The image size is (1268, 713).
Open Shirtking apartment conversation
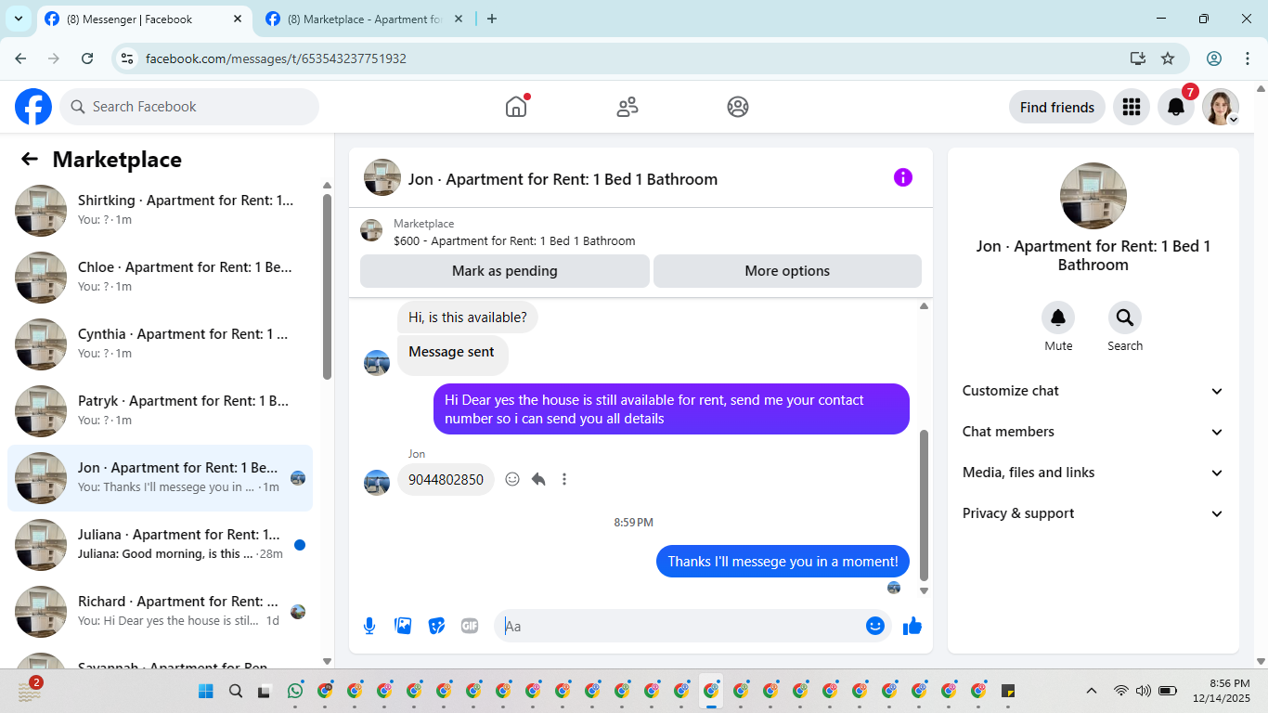[x=160, y=210]
